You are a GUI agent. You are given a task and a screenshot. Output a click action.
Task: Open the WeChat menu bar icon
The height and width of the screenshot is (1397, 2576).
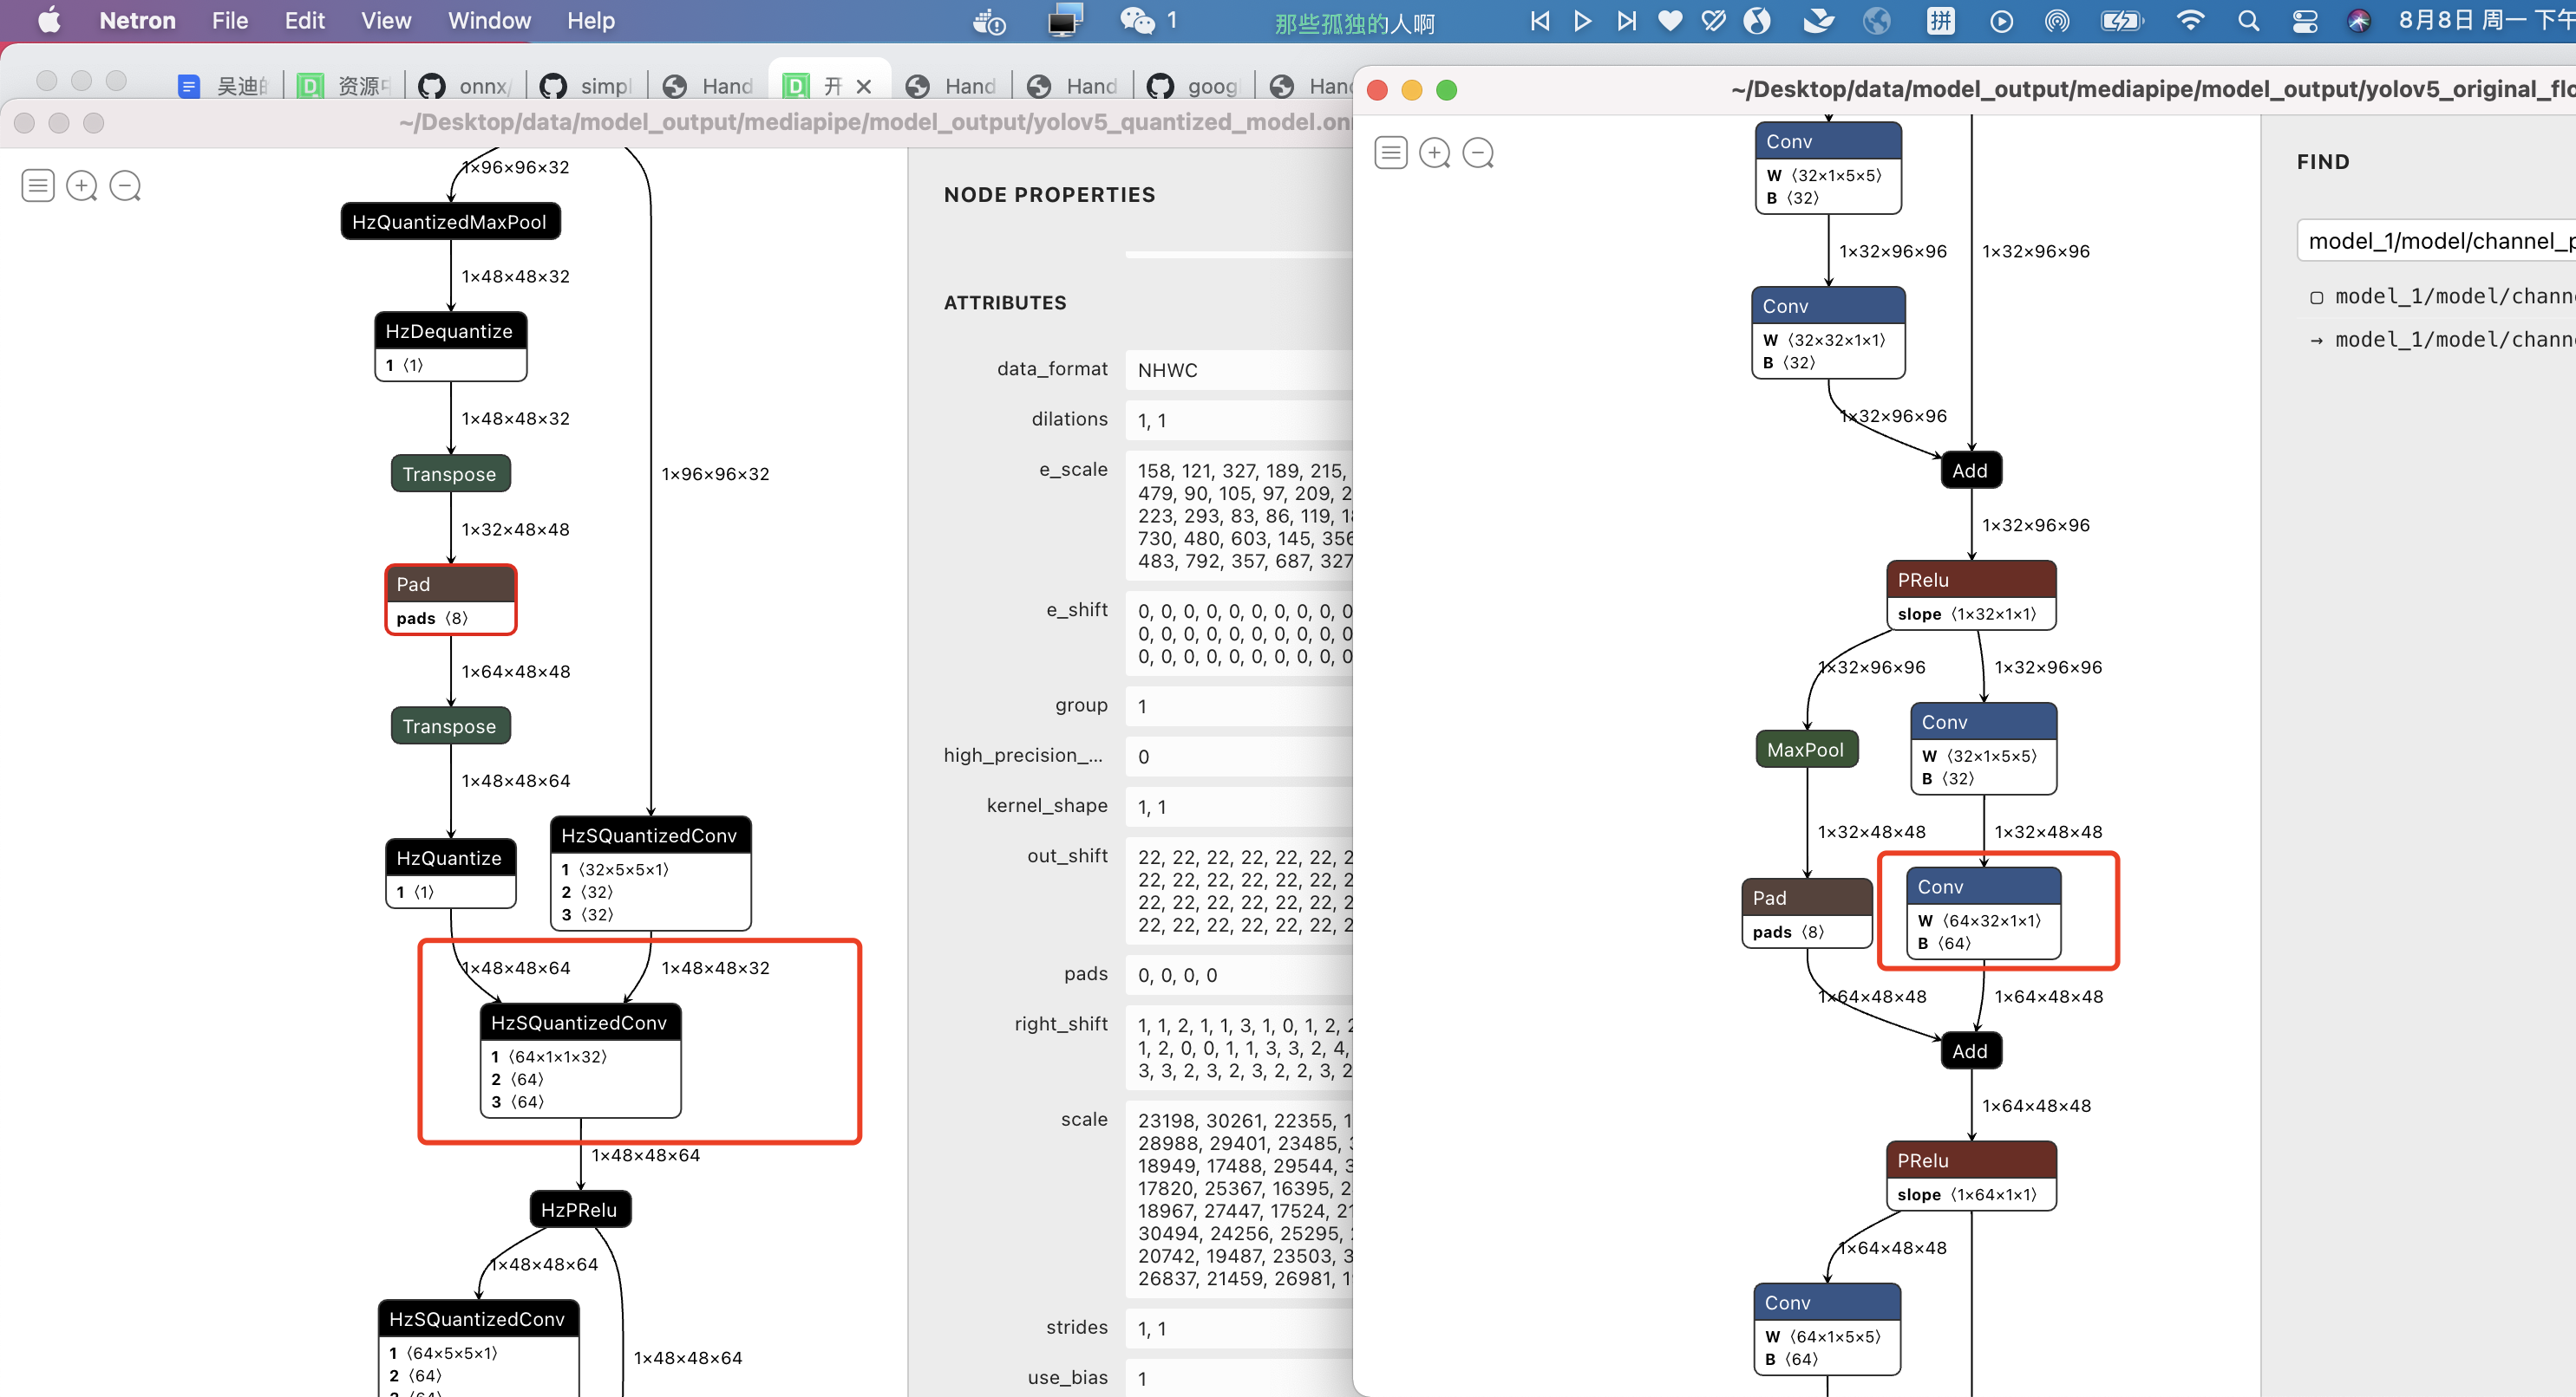point(1137,21)
